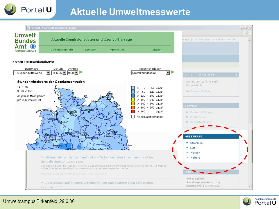The height and width of the screenshot is (209, 279).
Task: Open the Deutschland und Ägypten Klimaschutz headline
Action: click(99, 183)
